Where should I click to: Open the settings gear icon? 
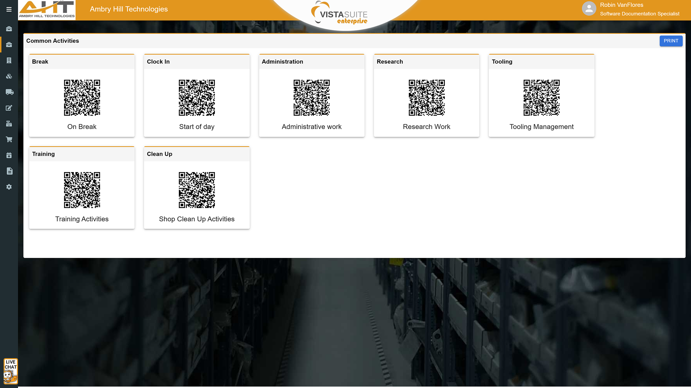(9, 187)
